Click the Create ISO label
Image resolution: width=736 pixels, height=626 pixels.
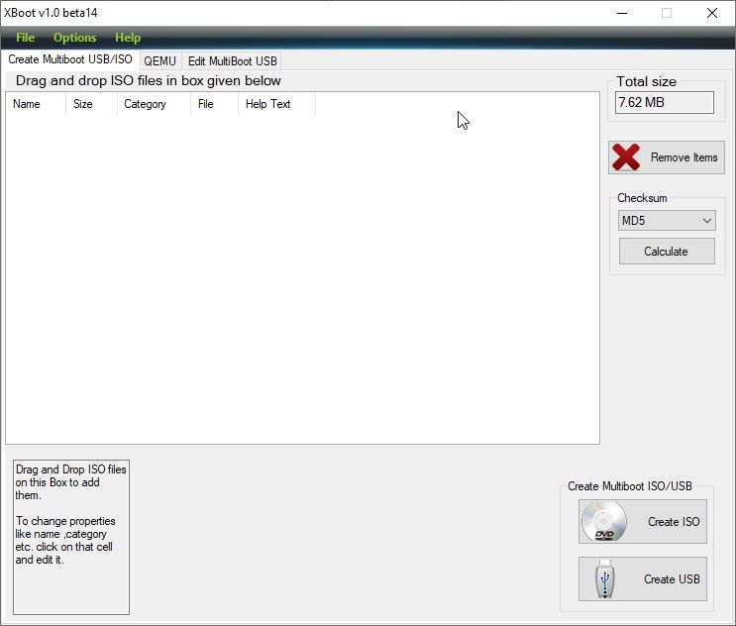(674, 522)
